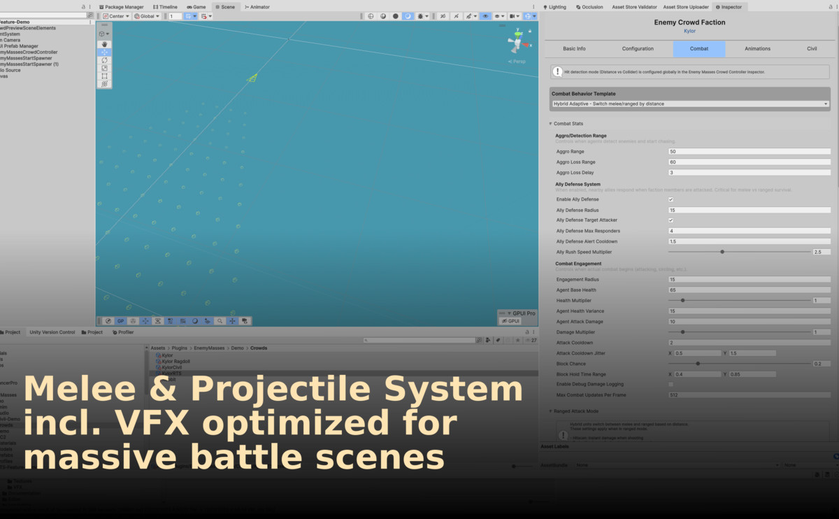Image resolution: width=839 pixels, height=519 pixels.
Task: Select the Hand view tool
Action: (x=104, y=45)
